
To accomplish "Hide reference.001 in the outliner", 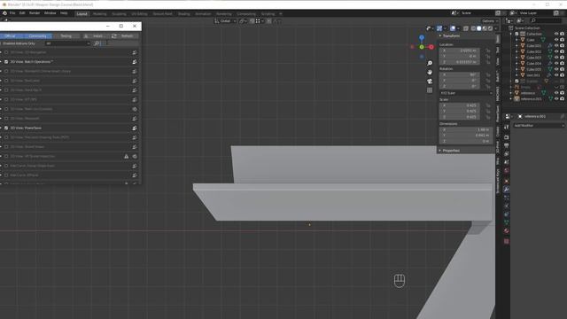I will click(556, 98).
